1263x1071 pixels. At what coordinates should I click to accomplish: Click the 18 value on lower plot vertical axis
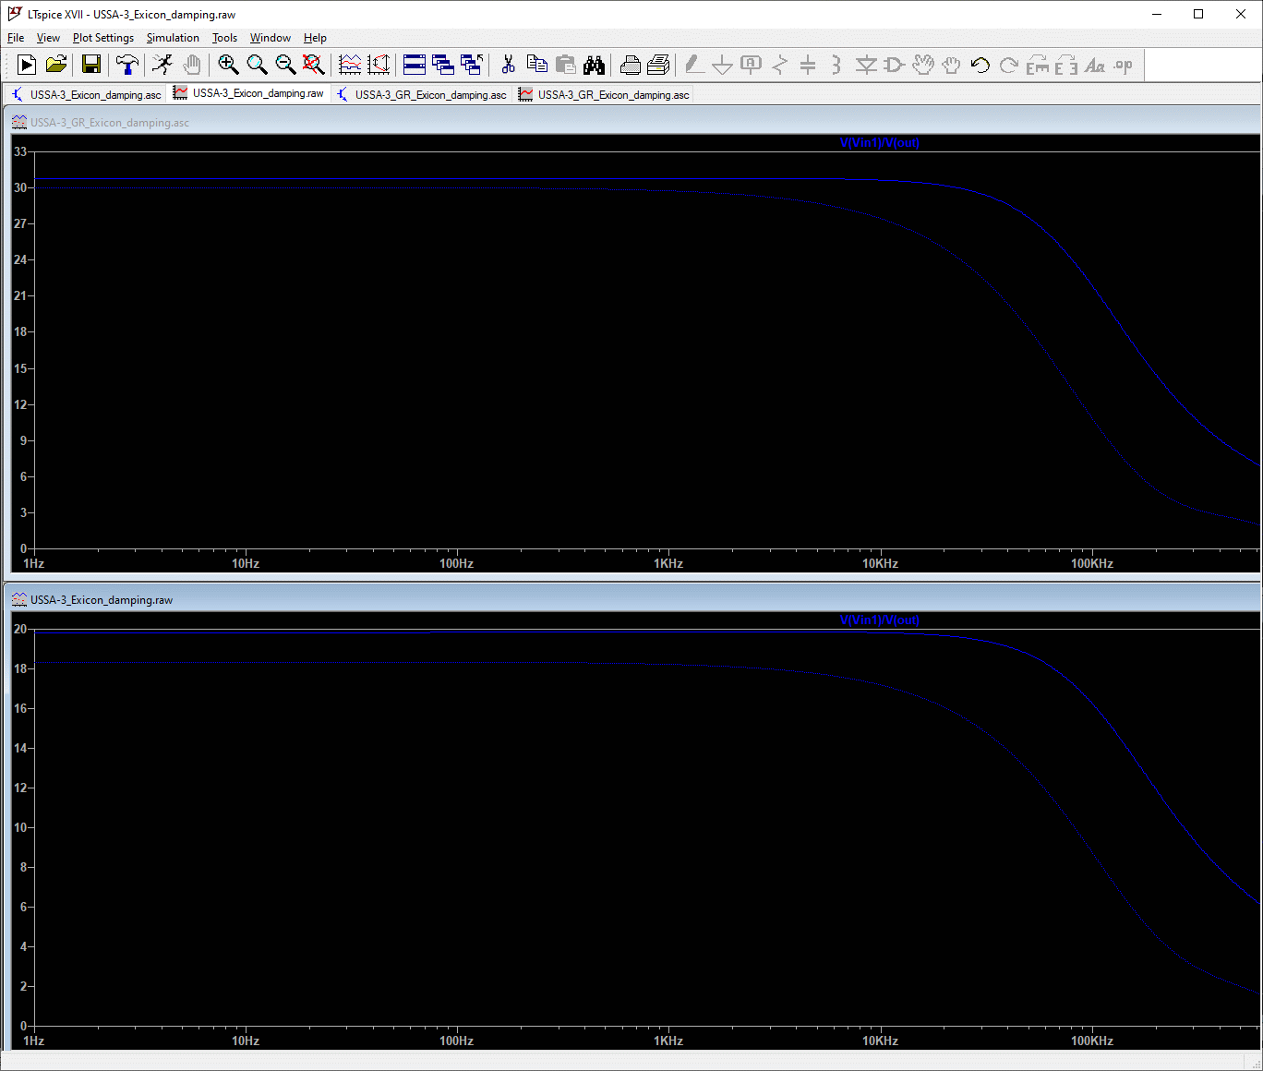click(20, 668)
